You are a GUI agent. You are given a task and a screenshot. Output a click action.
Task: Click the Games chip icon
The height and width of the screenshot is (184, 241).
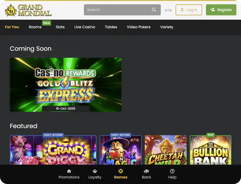click(120, 171)
